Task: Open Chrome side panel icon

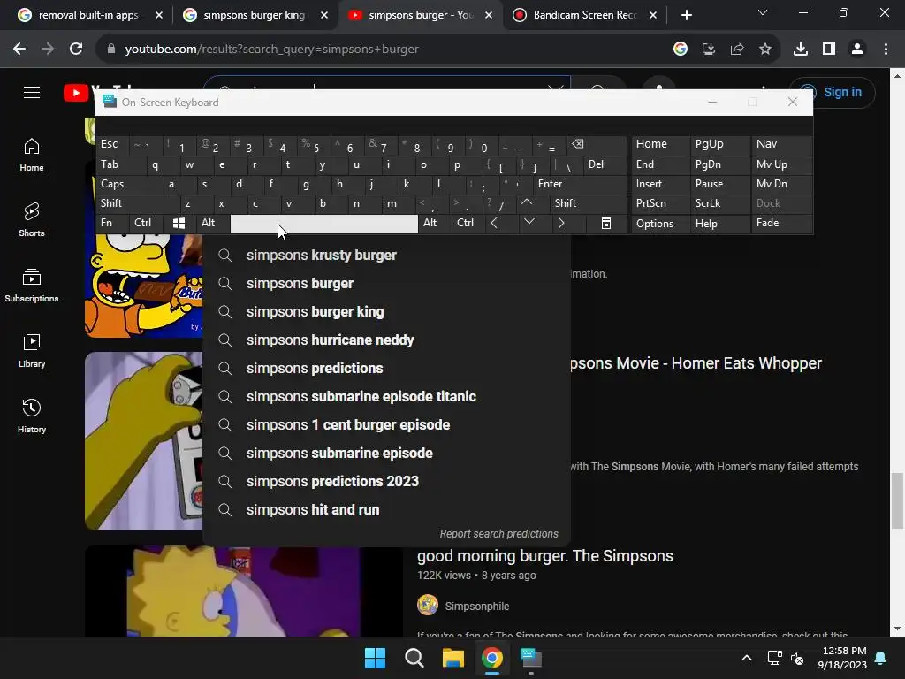Action: point(829,50)
